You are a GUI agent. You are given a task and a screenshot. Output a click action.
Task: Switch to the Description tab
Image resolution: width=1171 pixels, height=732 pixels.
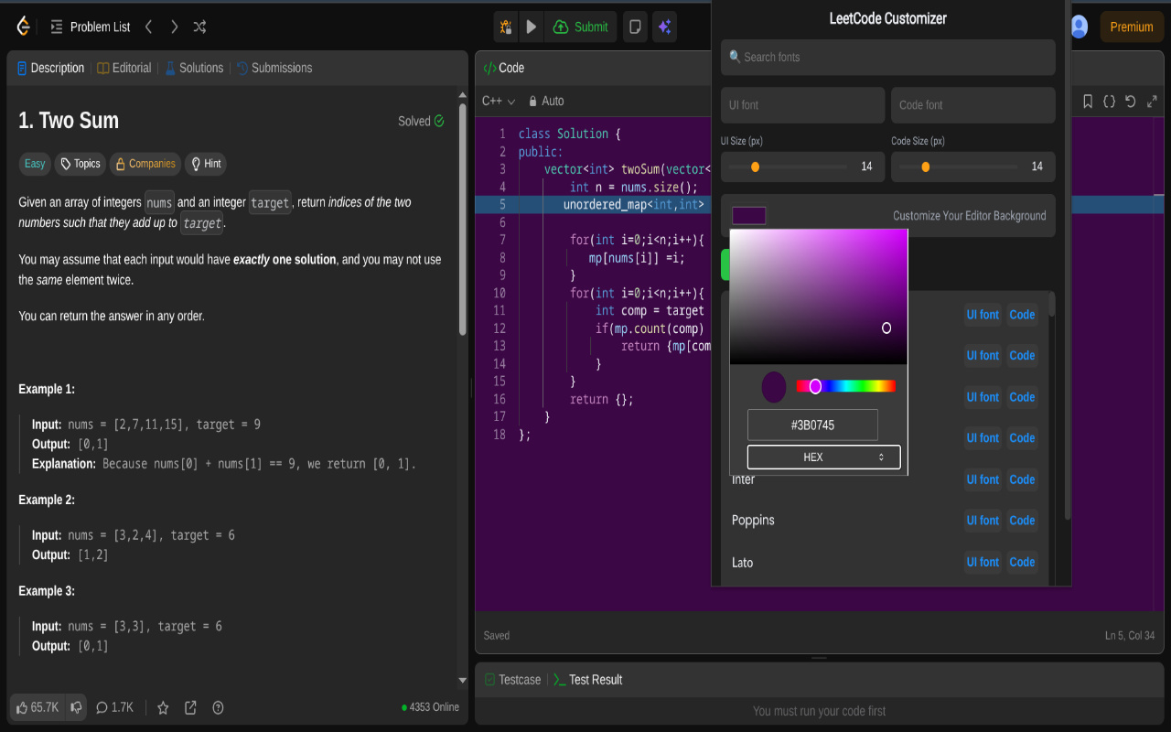click(x=50, y=68)
